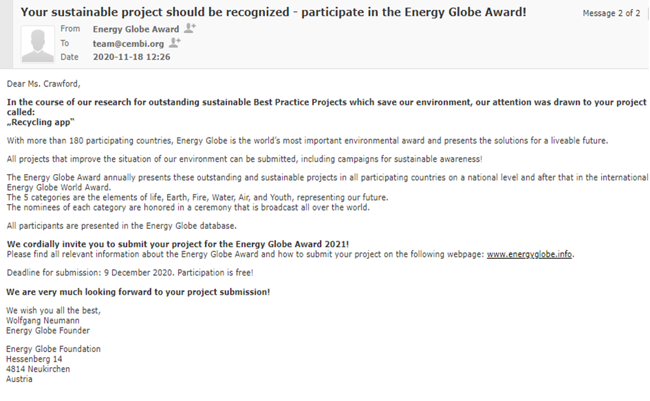650x401 pixels.
Task: Click the „Recycling app" project name
Action: point(40,122)
